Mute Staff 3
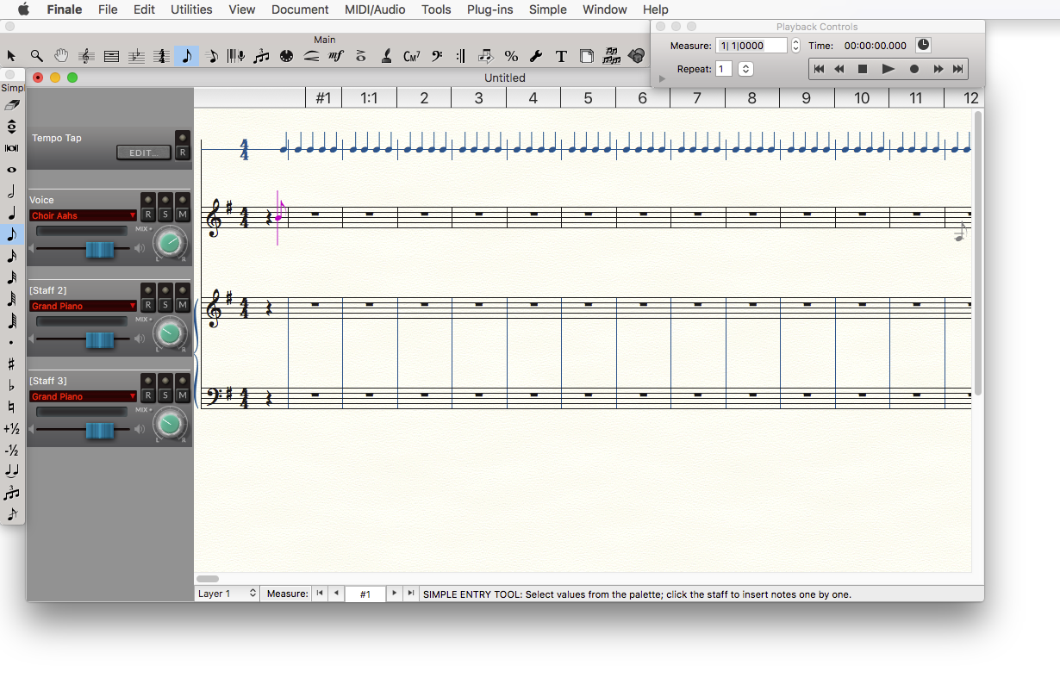Image resolution: width=1060 pixels, height=684 pixels. point(183,395)
